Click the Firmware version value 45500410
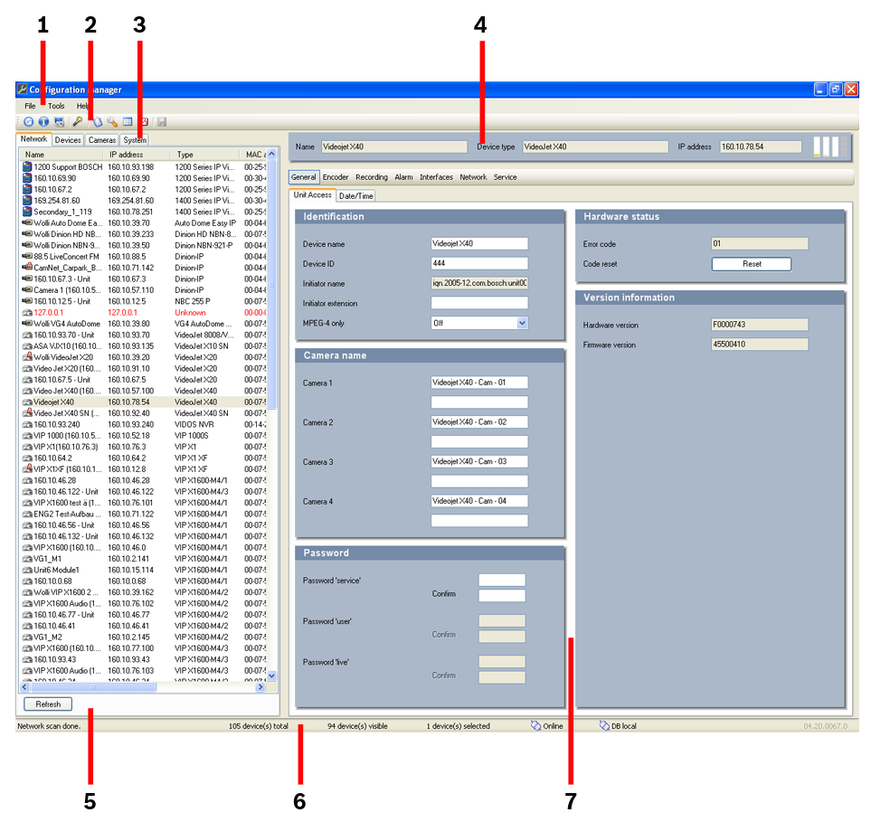The width and height of the screenshot is (871, 822). click(x=760, y=345)
